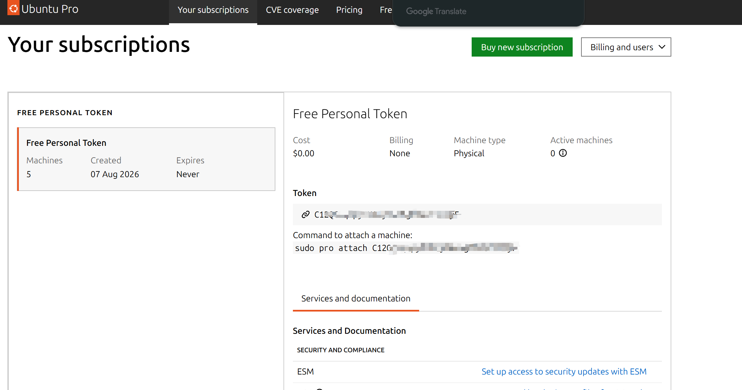The width and height of the screenshot is (742, 390).
Task: Click the ESM row label
Action: [x=305, y=371]
